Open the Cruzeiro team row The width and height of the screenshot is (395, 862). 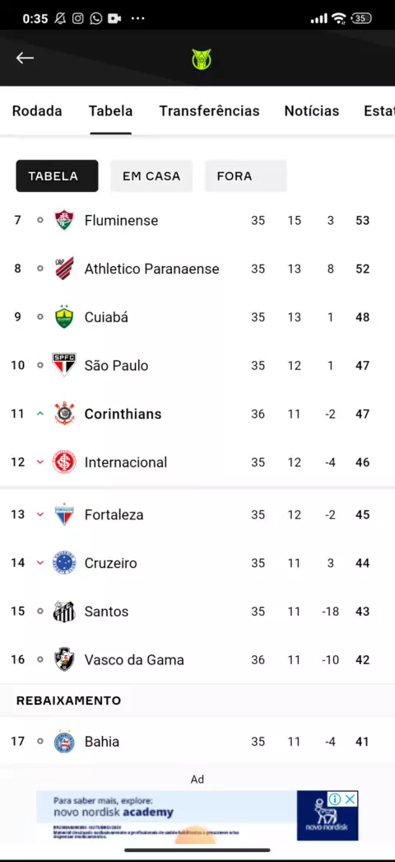point(197,563)
